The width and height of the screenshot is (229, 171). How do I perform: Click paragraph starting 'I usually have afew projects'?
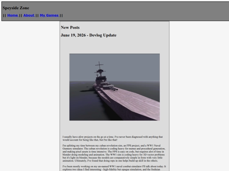(x=113, y=138)
